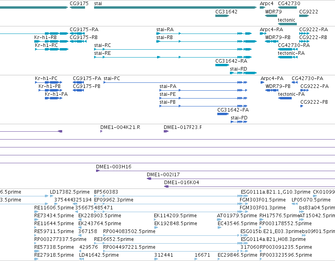Click the Arpc4 gene label
The image size is (335, 261).
point(267,4)
